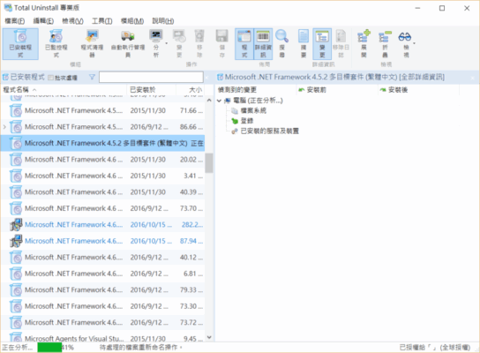Select the 40.12 .NET Framework 4.6 row
The image size is (480, 353).
tap(102, 257)
